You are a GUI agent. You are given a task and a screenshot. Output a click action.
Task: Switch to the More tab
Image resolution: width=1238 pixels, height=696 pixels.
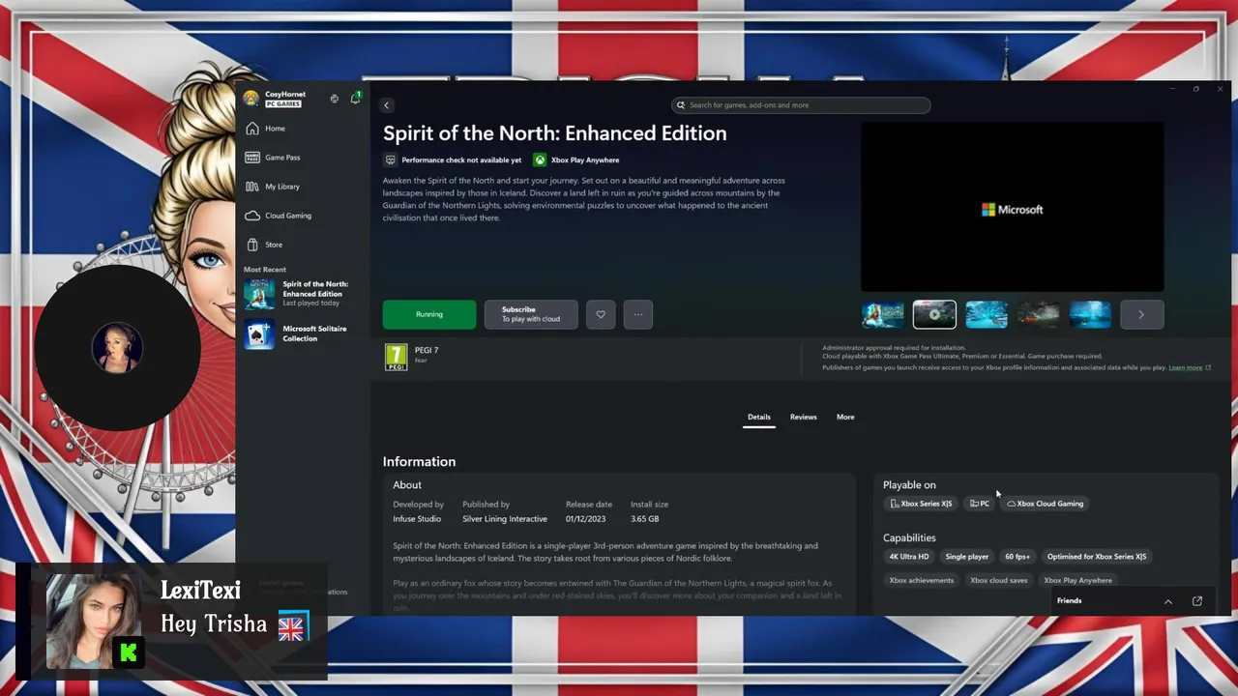845,418
